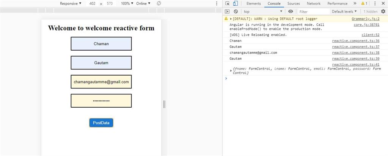
Task: Open the top context selector dropdown
Action: tap(263, 11)
